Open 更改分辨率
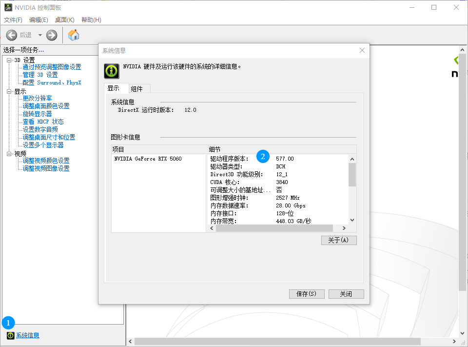This screenshot has height=347, width=468. (38, 98)
